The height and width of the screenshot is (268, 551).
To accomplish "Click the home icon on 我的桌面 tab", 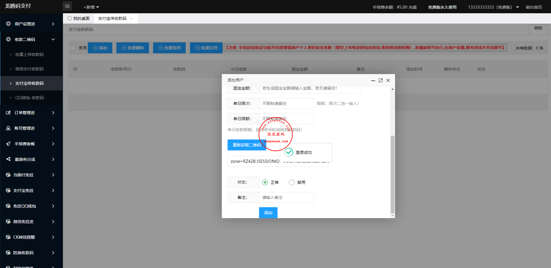I will point(70,18).
